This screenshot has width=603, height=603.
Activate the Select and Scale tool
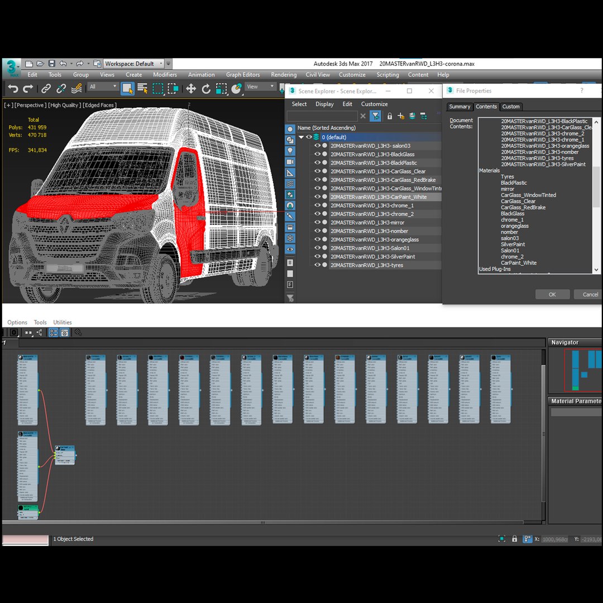tap(221, 89)
